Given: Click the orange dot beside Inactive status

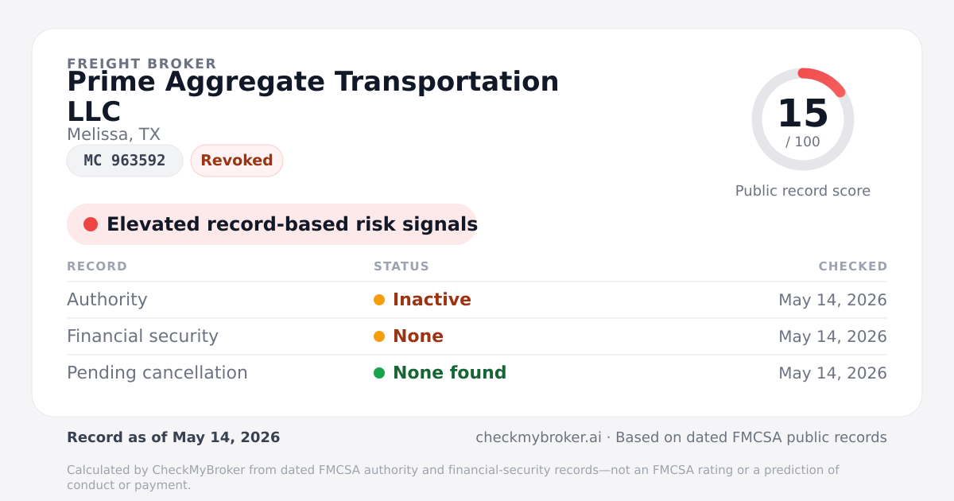Looking at the screenshot, I should tap(379, 300).
